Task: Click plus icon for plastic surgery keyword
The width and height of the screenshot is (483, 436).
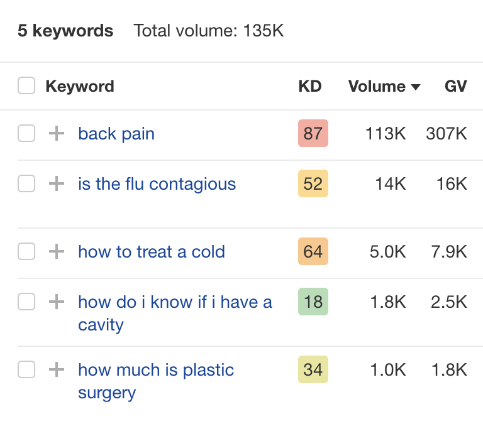Action: click(x=57, y=369)
